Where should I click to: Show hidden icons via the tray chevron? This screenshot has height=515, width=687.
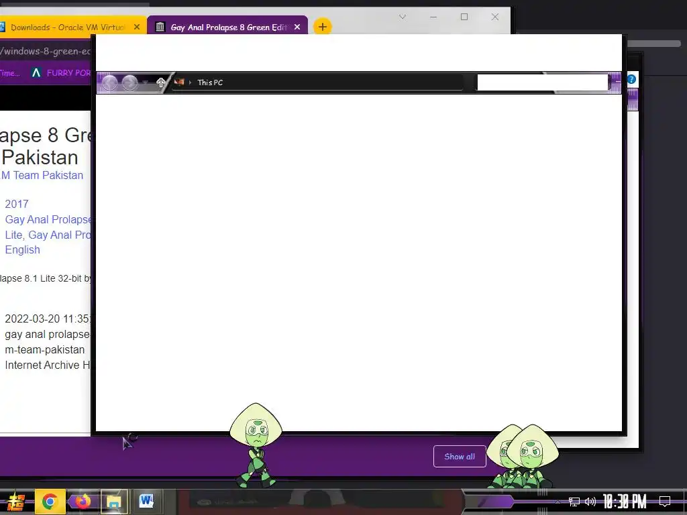tap(558, 502)
